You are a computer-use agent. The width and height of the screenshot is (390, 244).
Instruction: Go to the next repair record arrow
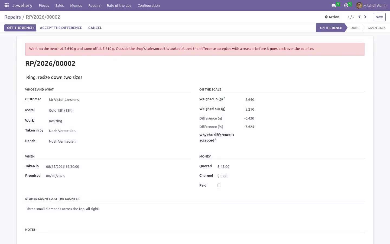click(365, 17)
